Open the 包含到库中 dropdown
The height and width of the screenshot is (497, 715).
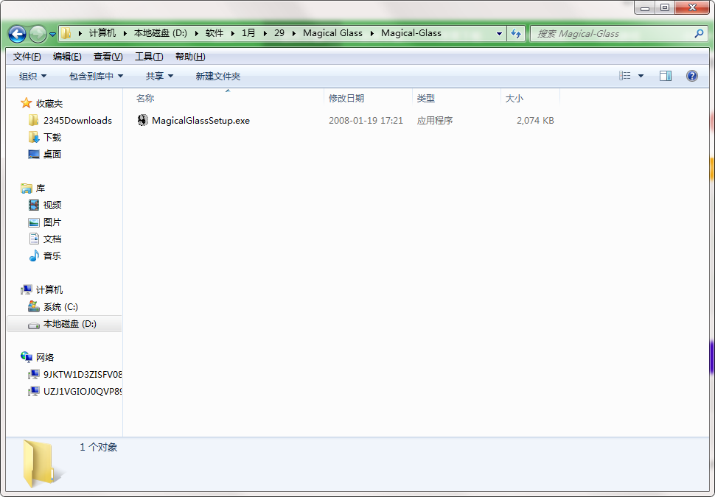click(x=96, y=76)
